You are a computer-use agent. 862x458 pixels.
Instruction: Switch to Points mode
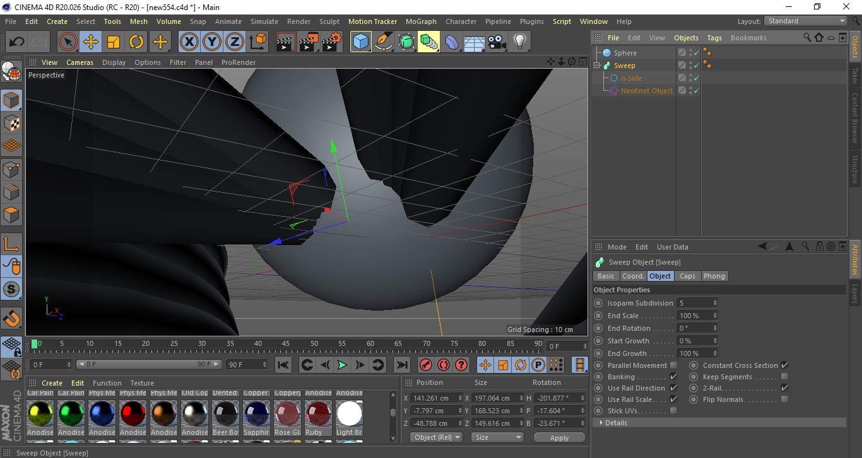click(11, 169)
